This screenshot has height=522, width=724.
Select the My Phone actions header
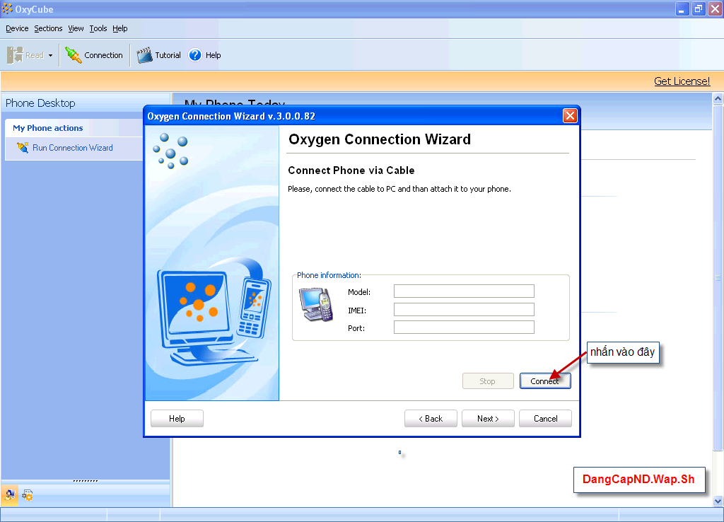pyautogui.click(x=48, y=128)
